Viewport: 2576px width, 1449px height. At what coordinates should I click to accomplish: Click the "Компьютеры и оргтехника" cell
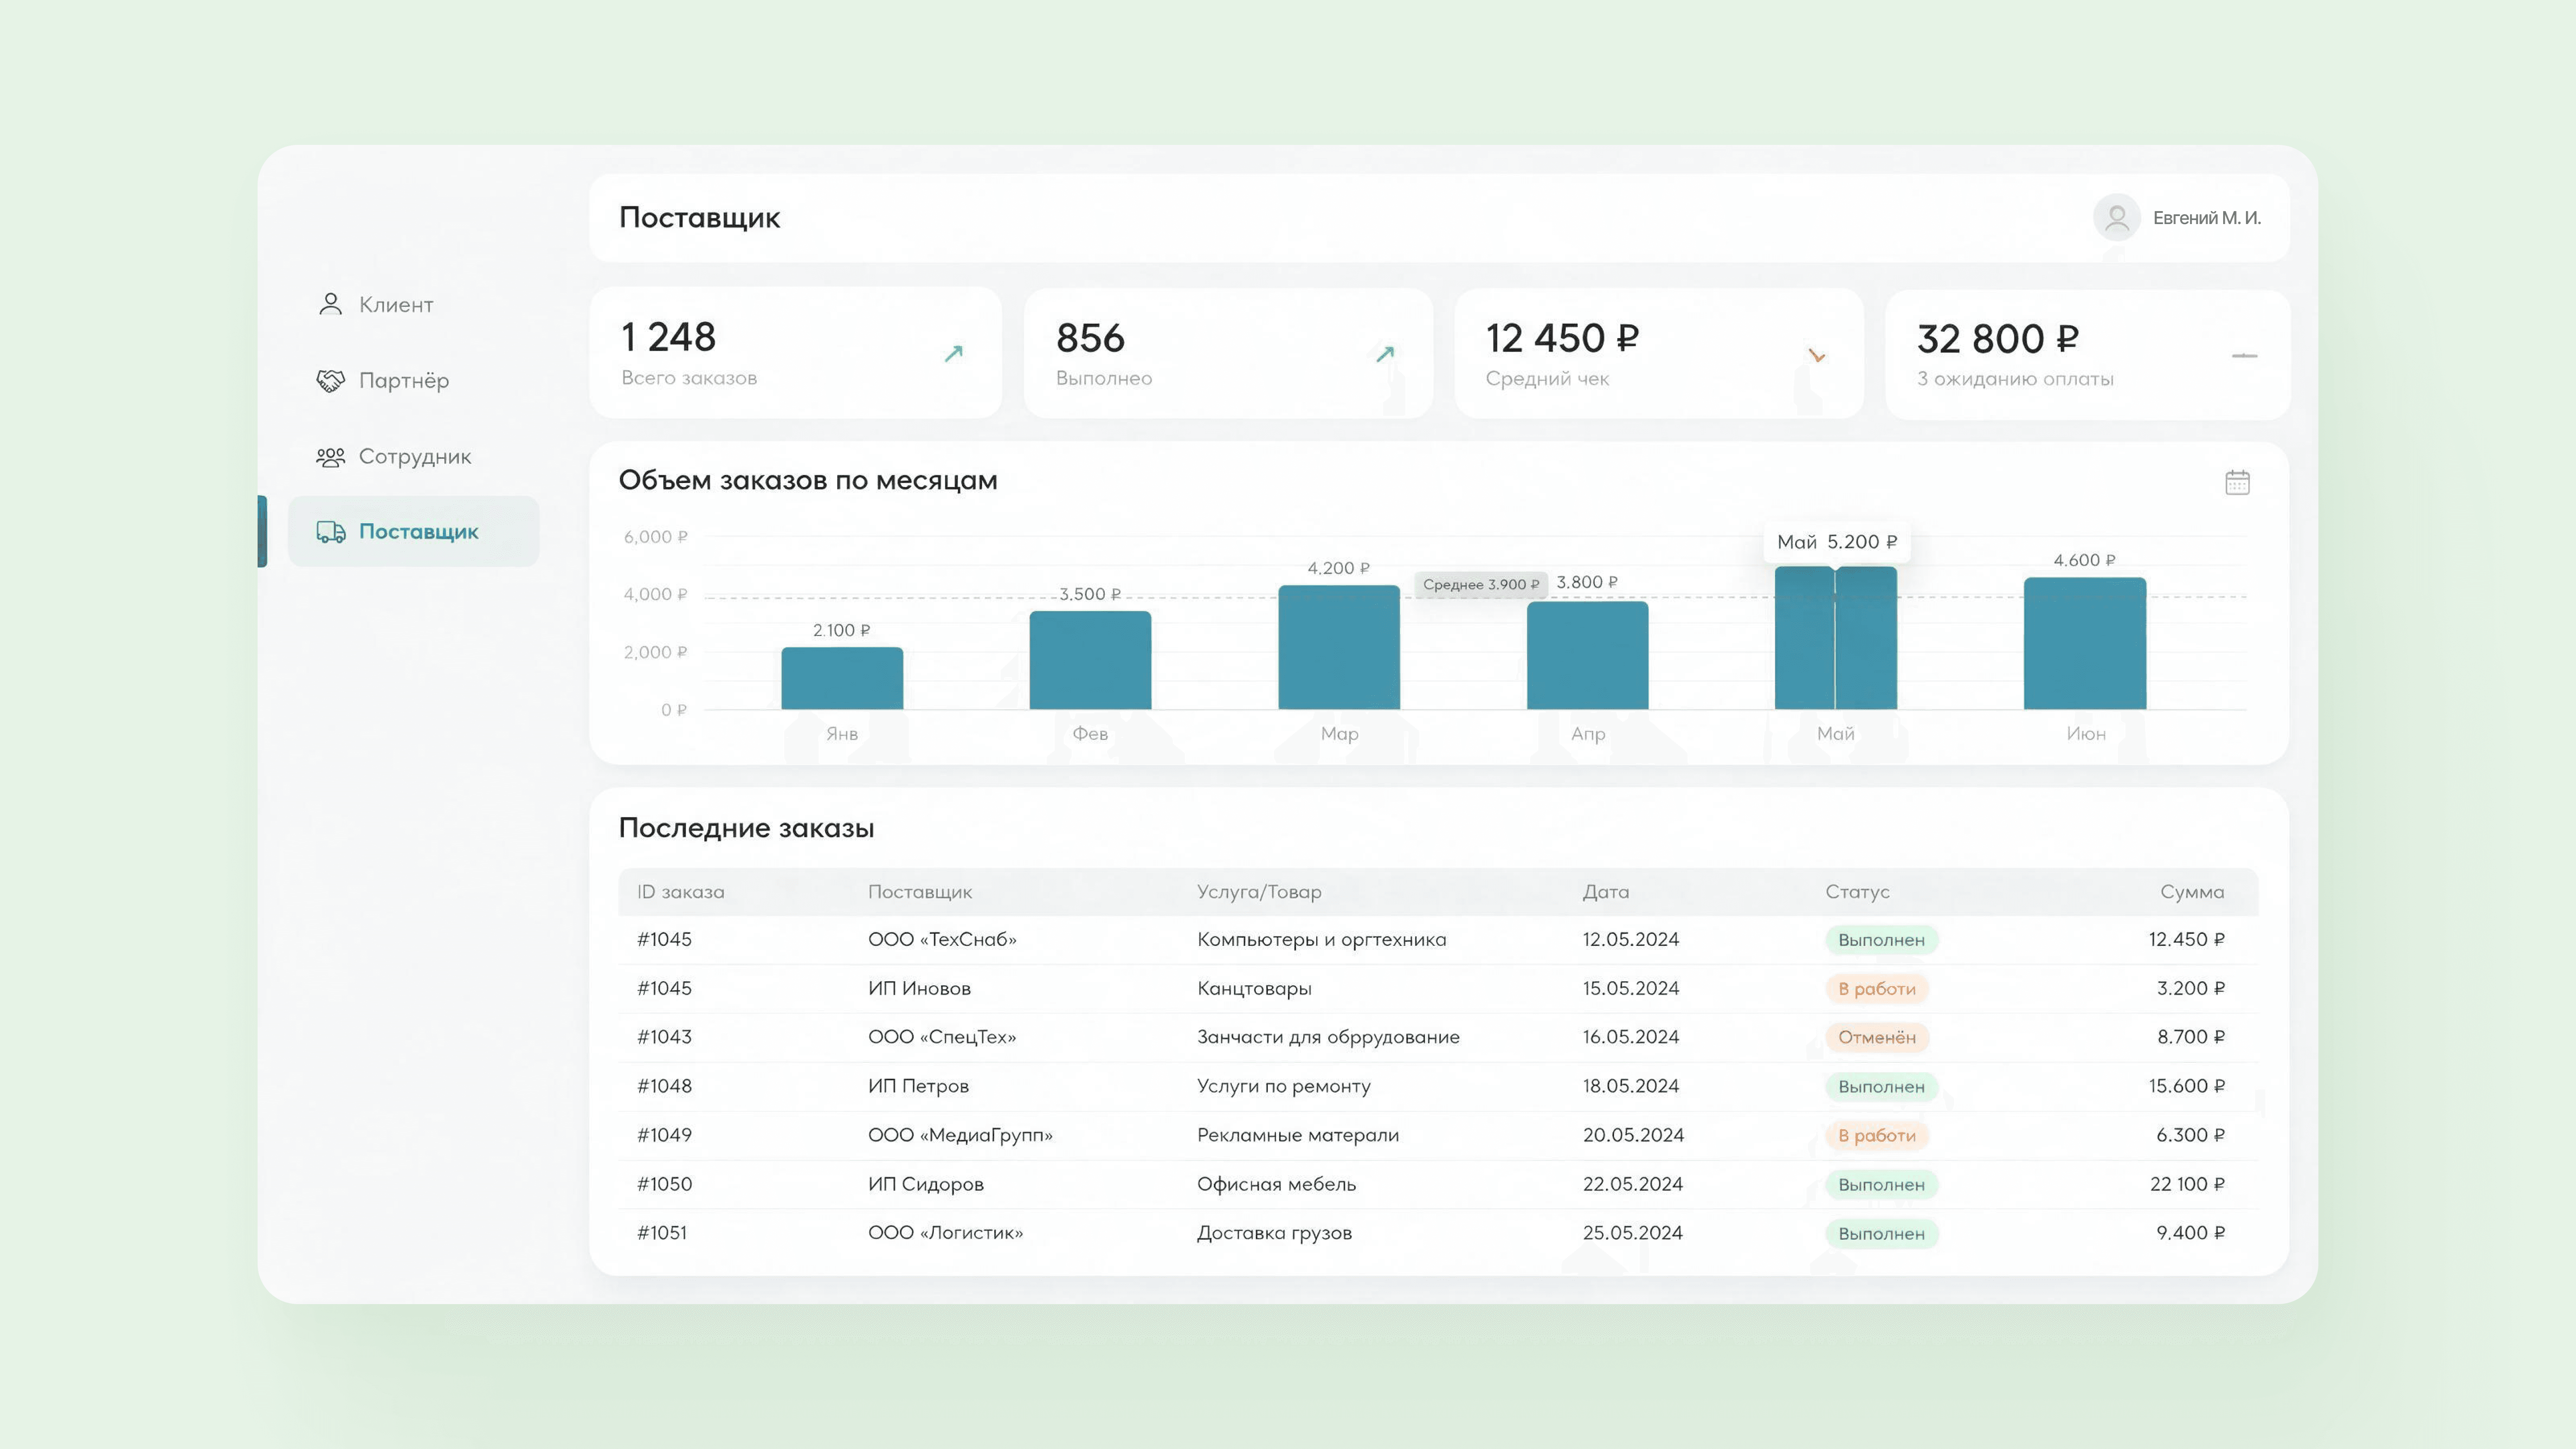point(1322,940)
